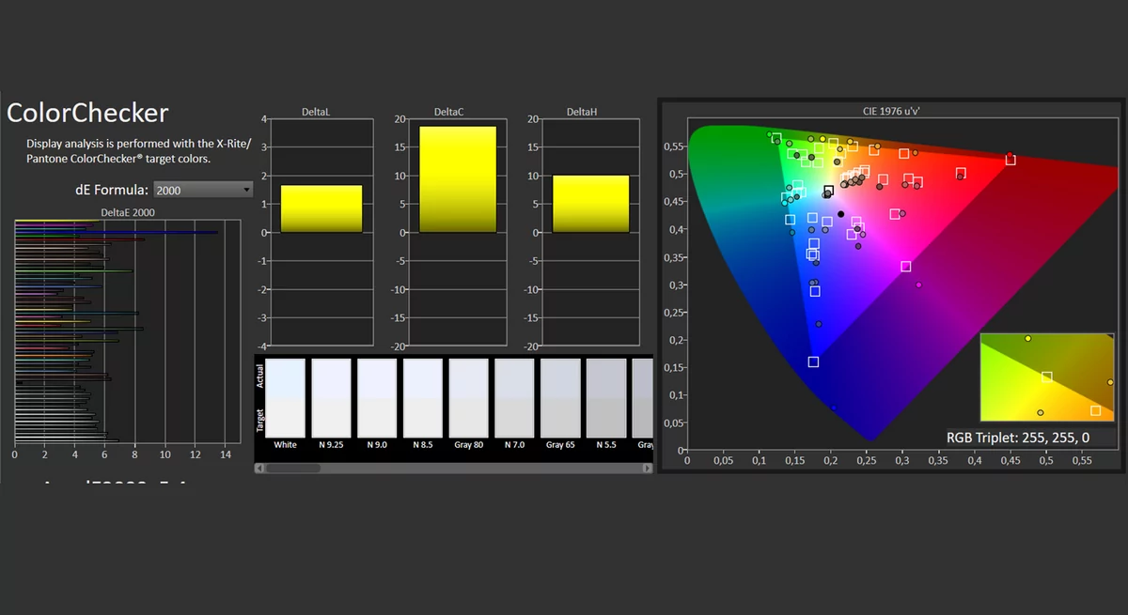Click the RGB Triplet: 255, 255, 0 readout
Viewport: 1128px width, 615px height.
(1019, 437)
